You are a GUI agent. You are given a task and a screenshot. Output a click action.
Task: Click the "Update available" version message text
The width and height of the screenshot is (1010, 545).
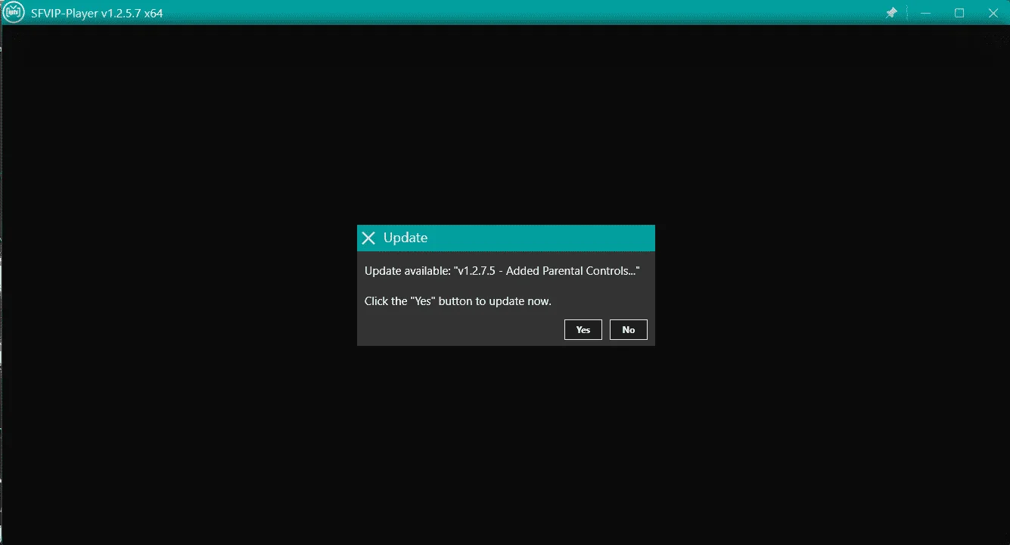pyautogui.click(x=502, y=270)
